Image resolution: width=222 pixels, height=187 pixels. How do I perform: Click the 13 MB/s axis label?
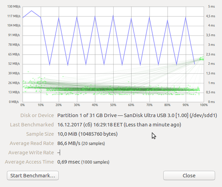coord(14,92)
